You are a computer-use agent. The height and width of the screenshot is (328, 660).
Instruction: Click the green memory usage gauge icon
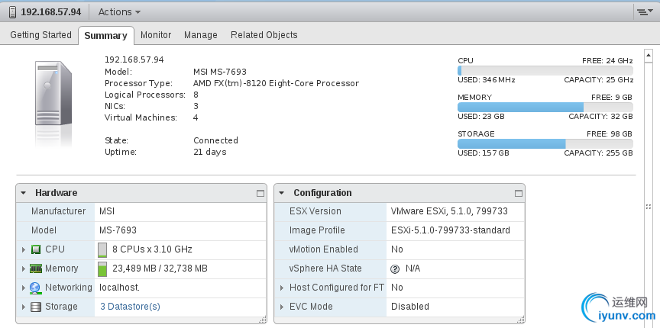(102, 269)
